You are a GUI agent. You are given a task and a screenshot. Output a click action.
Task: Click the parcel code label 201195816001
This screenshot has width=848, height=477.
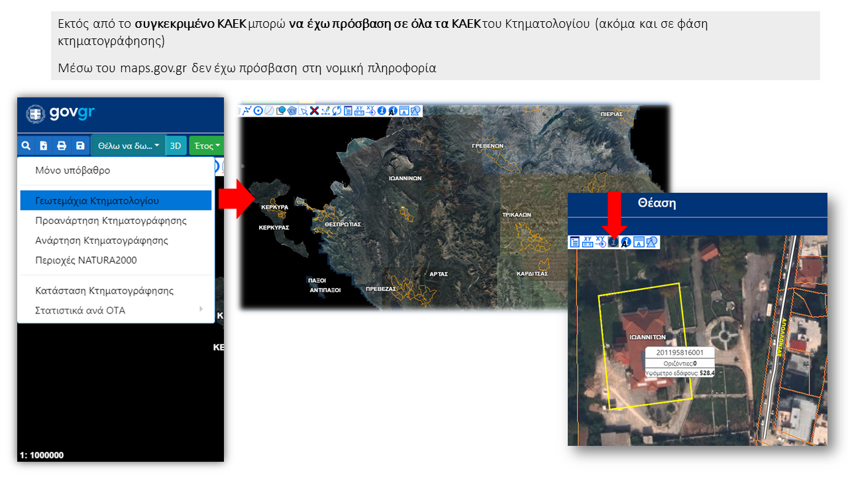tap(680, 353)
